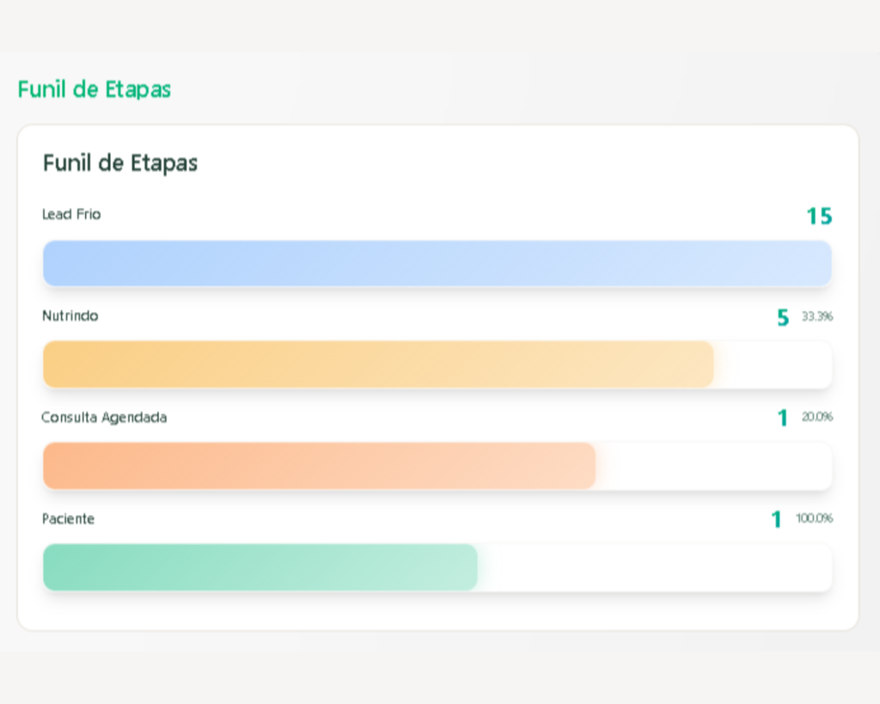Click the unfilled part of Consulta Agendada bar
The image size is (880, 704).
pos(713,466)
